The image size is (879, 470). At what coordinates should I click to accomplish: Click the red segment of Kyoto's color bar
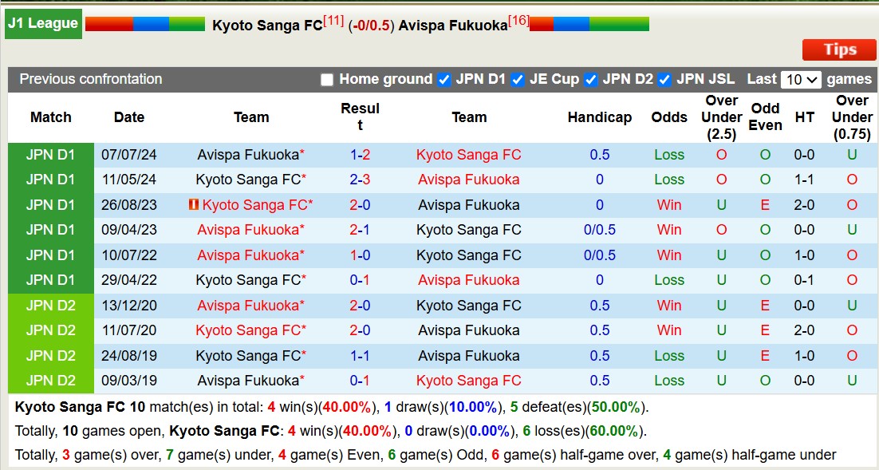[x=109, y=24]
